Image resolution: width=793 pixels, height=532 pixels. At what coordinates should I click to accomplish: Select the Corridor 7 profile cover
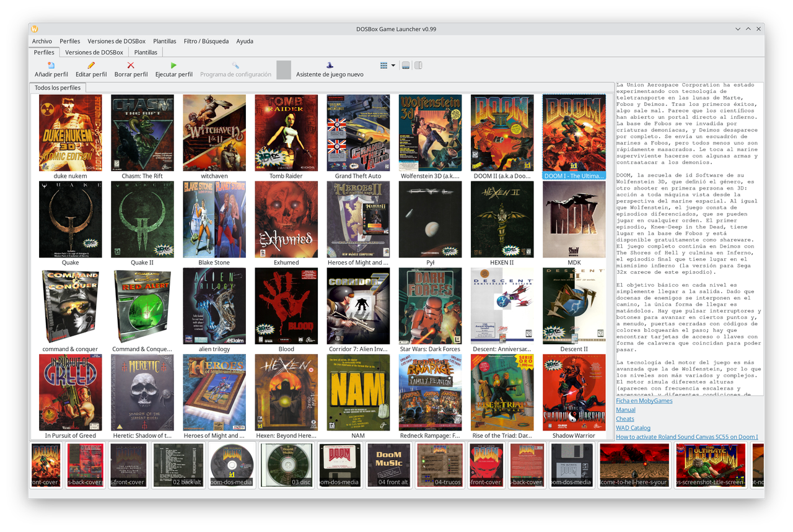pyautogui.click(x=358, y=306)
